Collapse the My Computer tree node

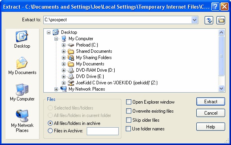coord(56,39)
